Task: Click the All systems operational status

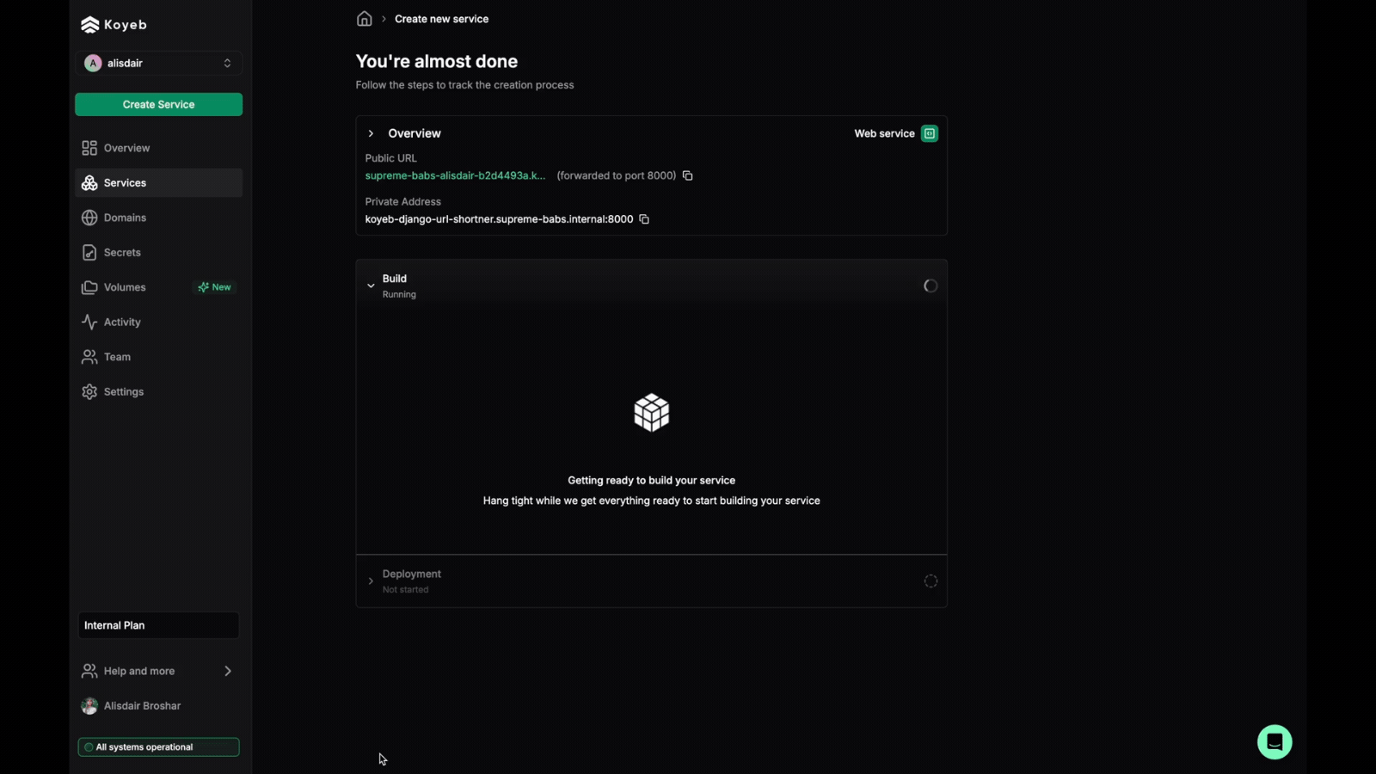Action: coord(158,747)
